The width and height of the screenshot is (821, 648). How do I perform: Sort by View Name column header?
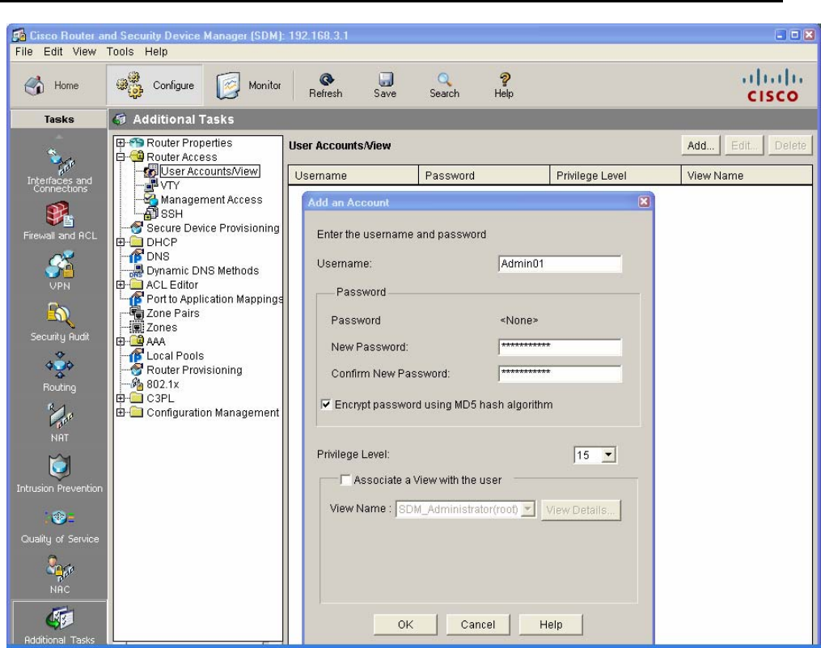coord(747,176)
